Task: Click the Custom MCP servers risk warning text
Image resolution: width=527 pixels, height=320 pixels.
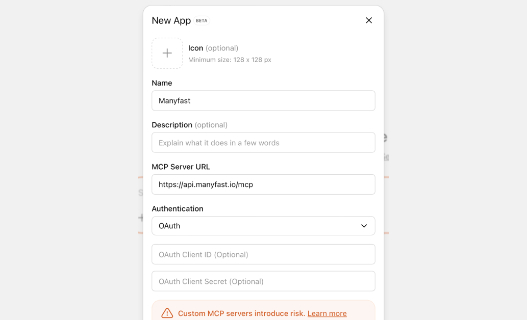Action: 241,313
